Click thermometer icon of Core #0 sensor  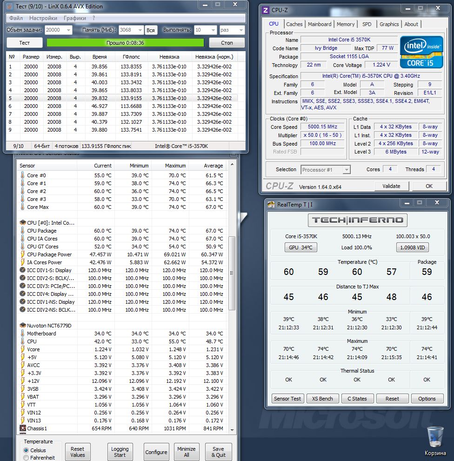click(23, 175)
